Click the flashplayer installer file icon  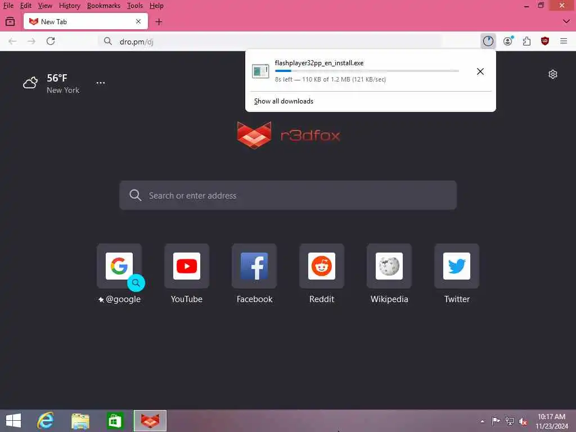point(260,71)
